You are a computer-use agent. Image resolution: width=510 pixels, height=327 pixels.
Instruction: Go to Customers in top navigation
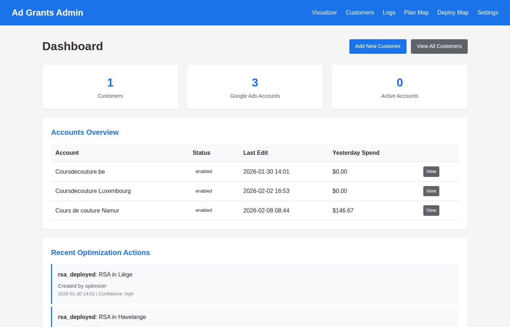tap(360, 13)
